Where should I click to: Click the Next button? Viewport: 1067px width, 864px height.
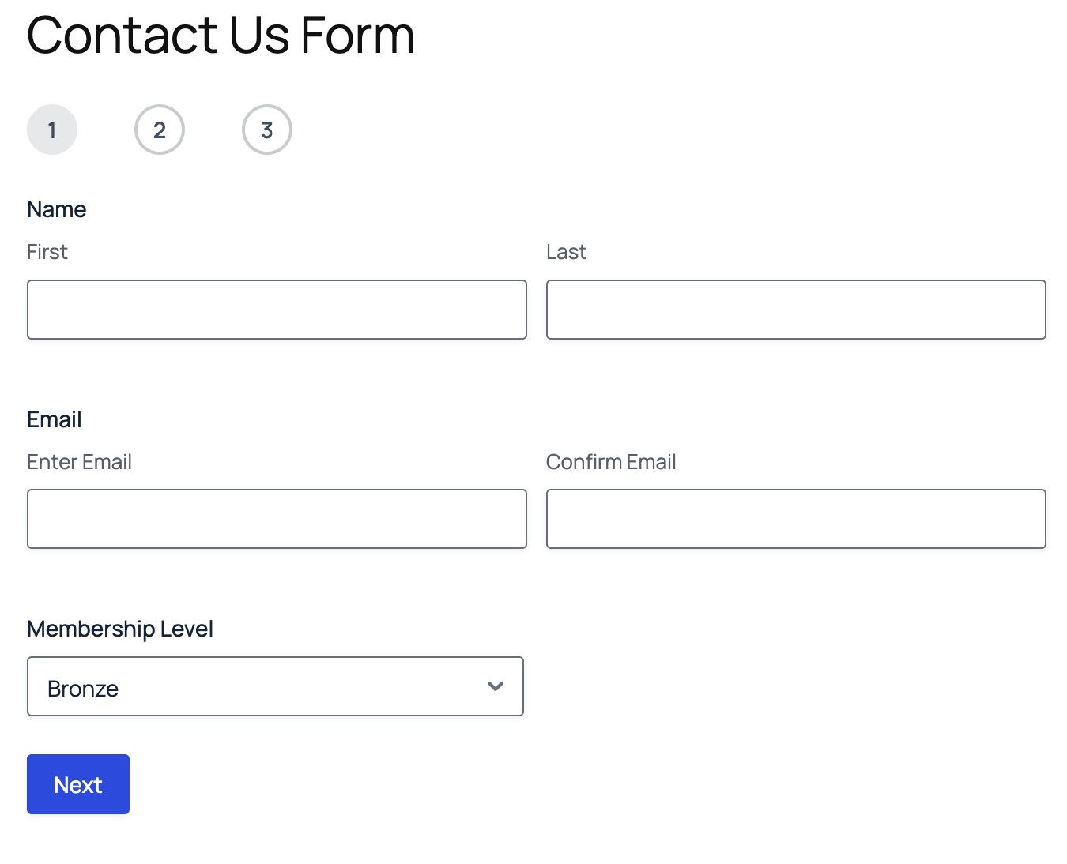pyautogui.click(x=78, y=784)
